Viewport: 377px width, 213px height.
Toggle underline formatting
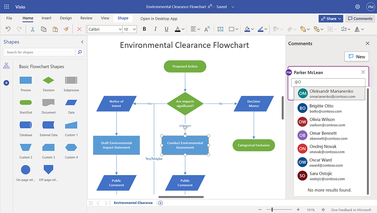[166, 29]
